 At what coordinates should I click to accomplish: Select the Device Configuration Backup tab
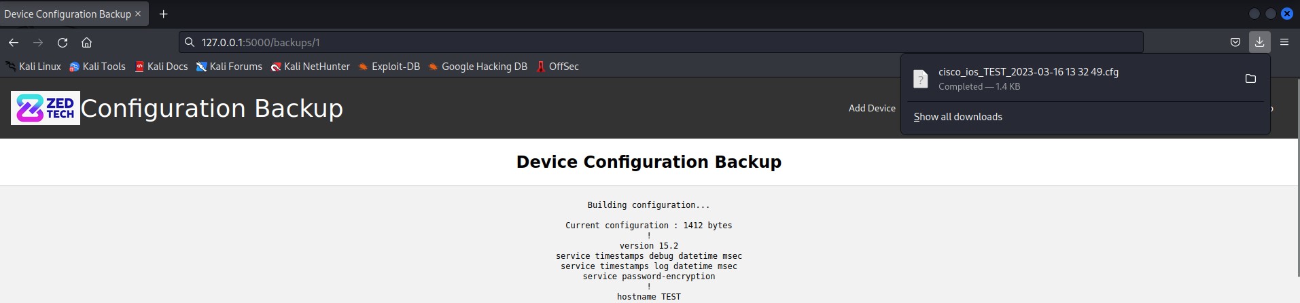(x=74, y=14)
